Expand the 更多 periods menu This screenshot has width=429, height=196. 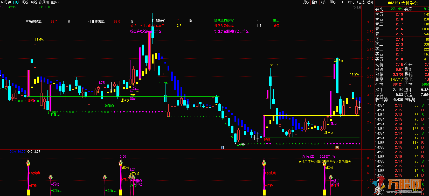[x=55, y=2]
